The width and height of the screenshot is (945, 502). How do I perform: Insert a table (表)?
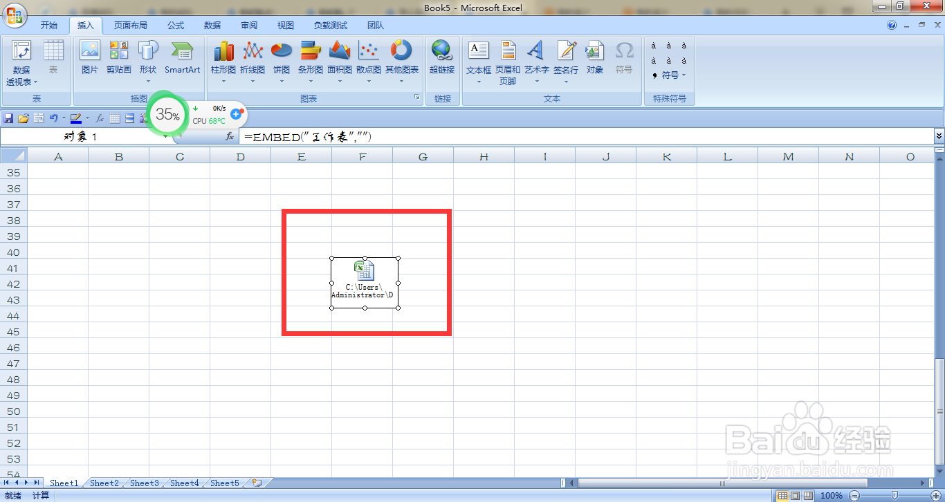pos(53,58)
